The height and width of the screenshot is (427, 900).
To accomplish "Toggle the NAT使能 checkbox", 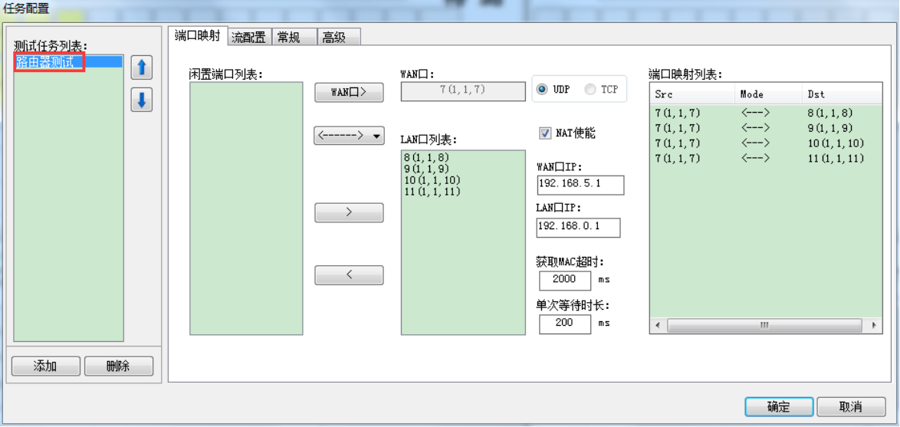I will 546,133.
